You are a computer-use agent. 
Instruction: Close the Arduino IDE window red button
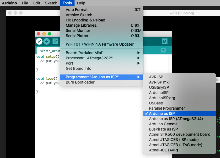[38, 34]
